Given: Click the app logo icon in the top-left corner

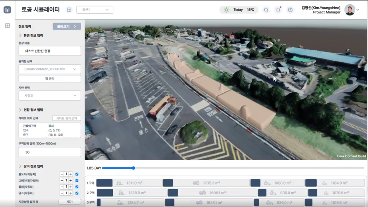Looking at the screenshot, I should [7, 10].
